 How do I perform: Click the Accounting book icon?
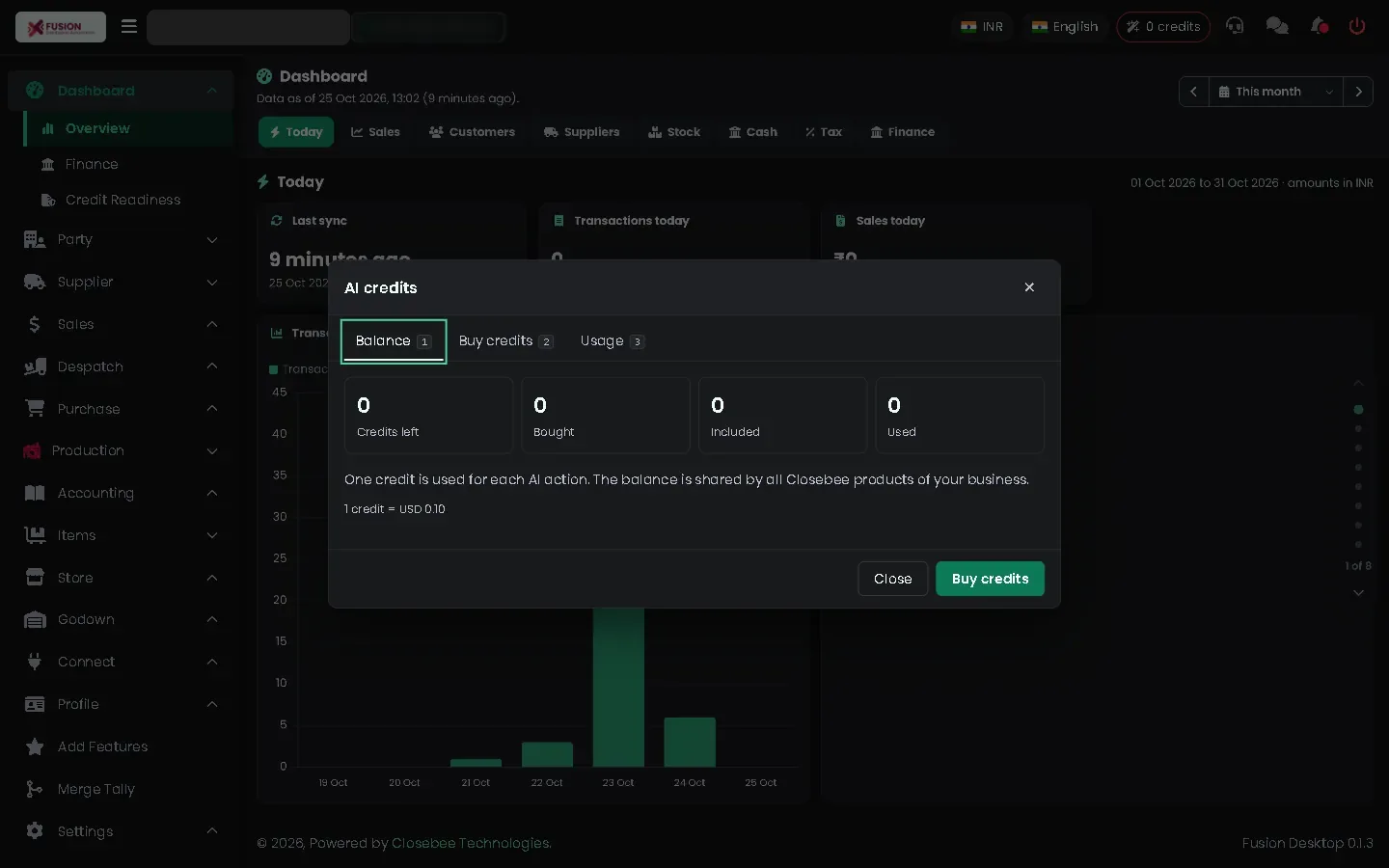[35, 493]
